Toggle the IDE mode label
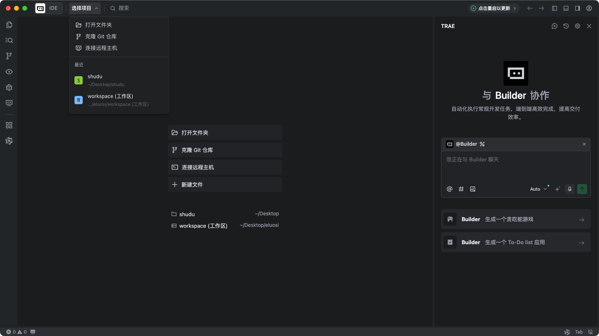 [53, 8]
